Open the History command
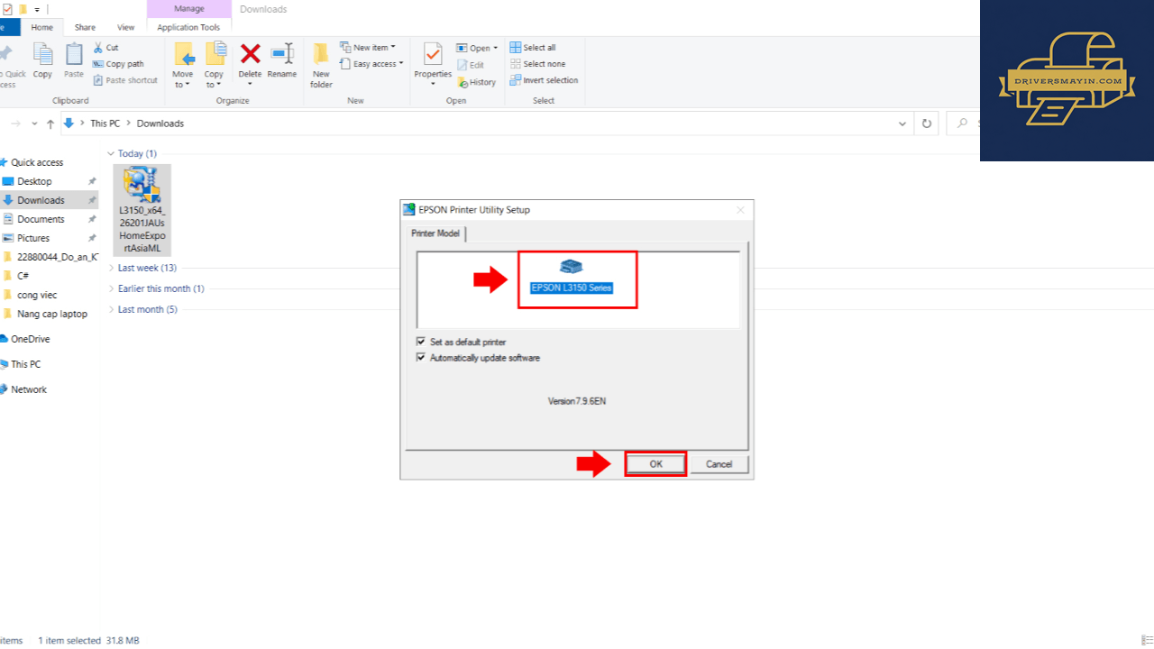The image size is (1154, 649). [476, 82]
